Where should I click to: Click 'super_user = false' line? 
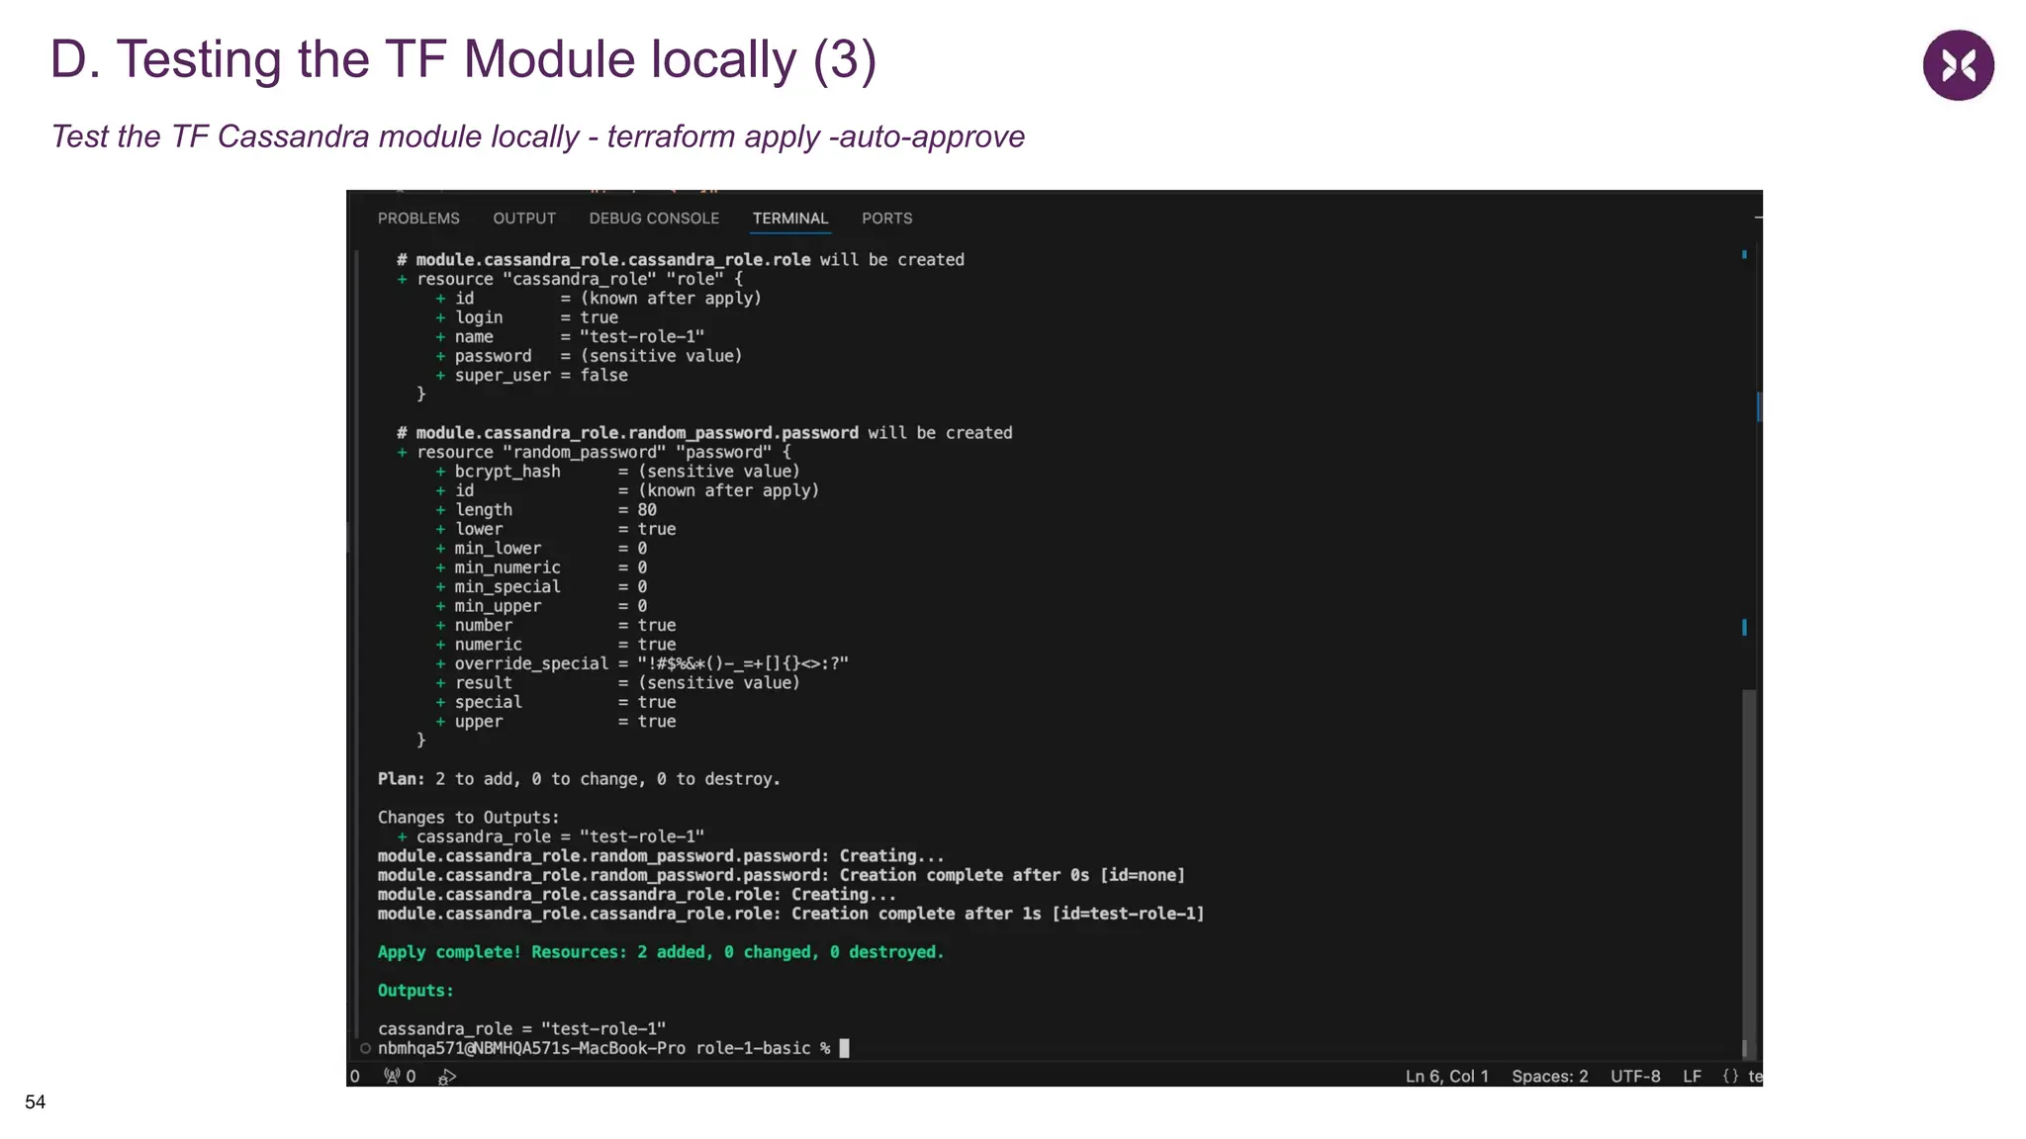(531, 376)
